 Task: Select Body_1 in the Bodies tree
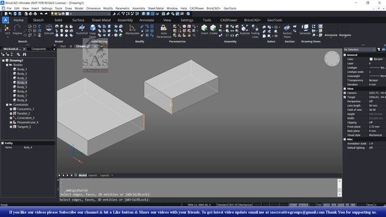(22, 69)
